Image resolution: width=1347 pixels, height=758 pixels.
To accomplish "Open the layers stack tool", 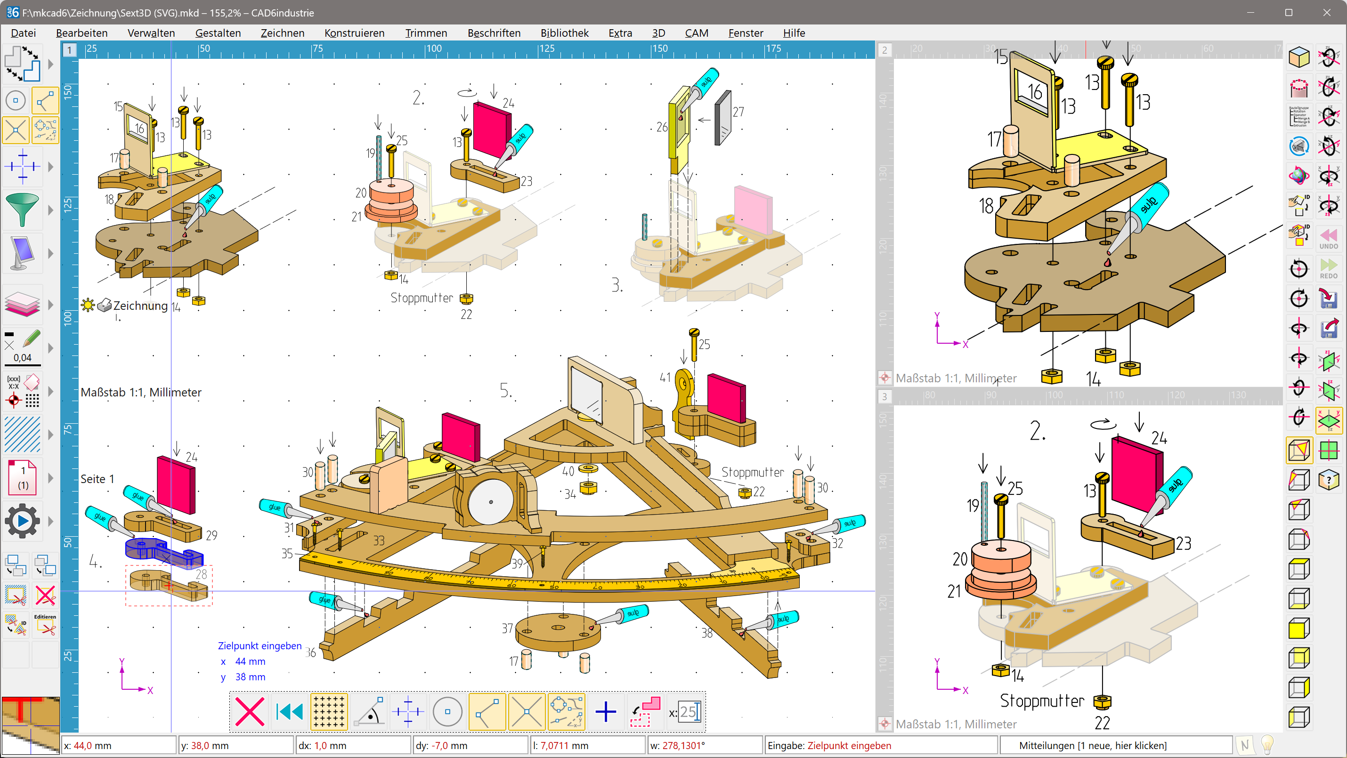I will point(22,305).
